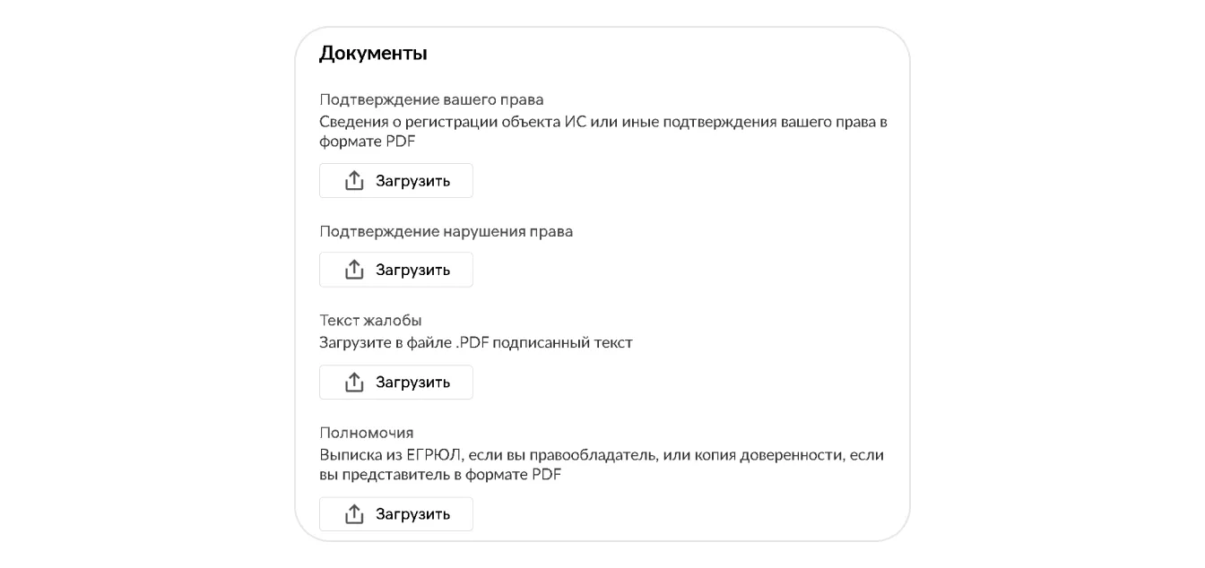1205x568 pixels.
Task: Click upload icon under Подтверждение вашего права
Action: pyautogui.click(x=354, y=181)
